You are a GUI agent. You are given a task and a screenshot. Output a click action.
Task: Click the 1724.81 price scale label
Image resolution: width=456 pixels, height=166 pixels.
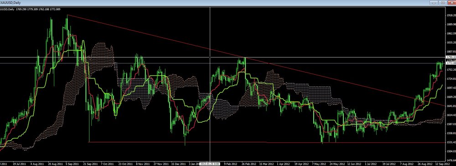(x=451, y=79)
